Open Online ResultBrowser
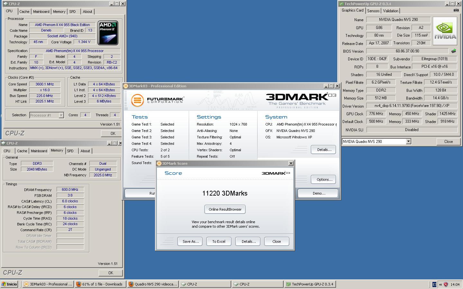This screenshot has height=289, width=463. pos(225,209)
